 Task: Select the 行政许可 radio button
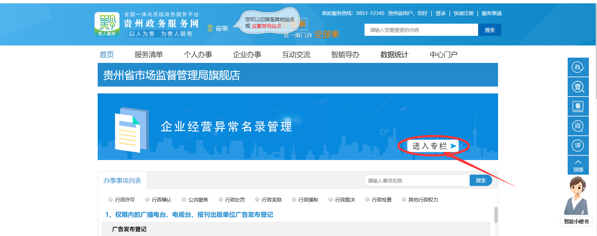(110, 200)
